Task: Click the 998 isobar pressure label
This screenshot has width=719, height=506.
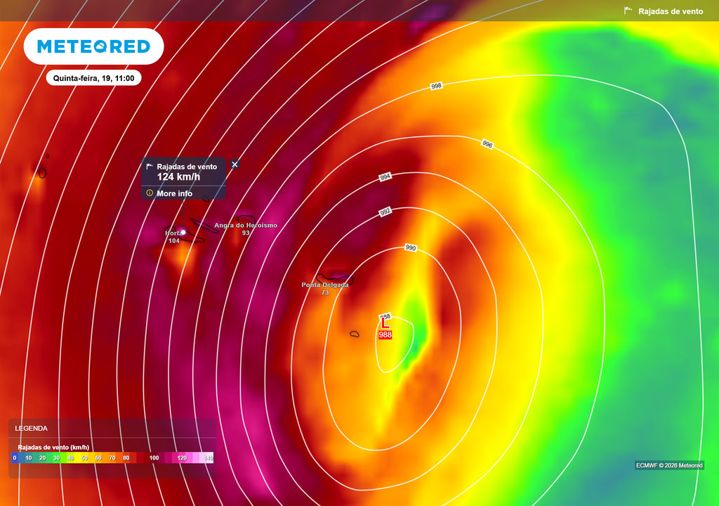Action: (x=436, y=86)
